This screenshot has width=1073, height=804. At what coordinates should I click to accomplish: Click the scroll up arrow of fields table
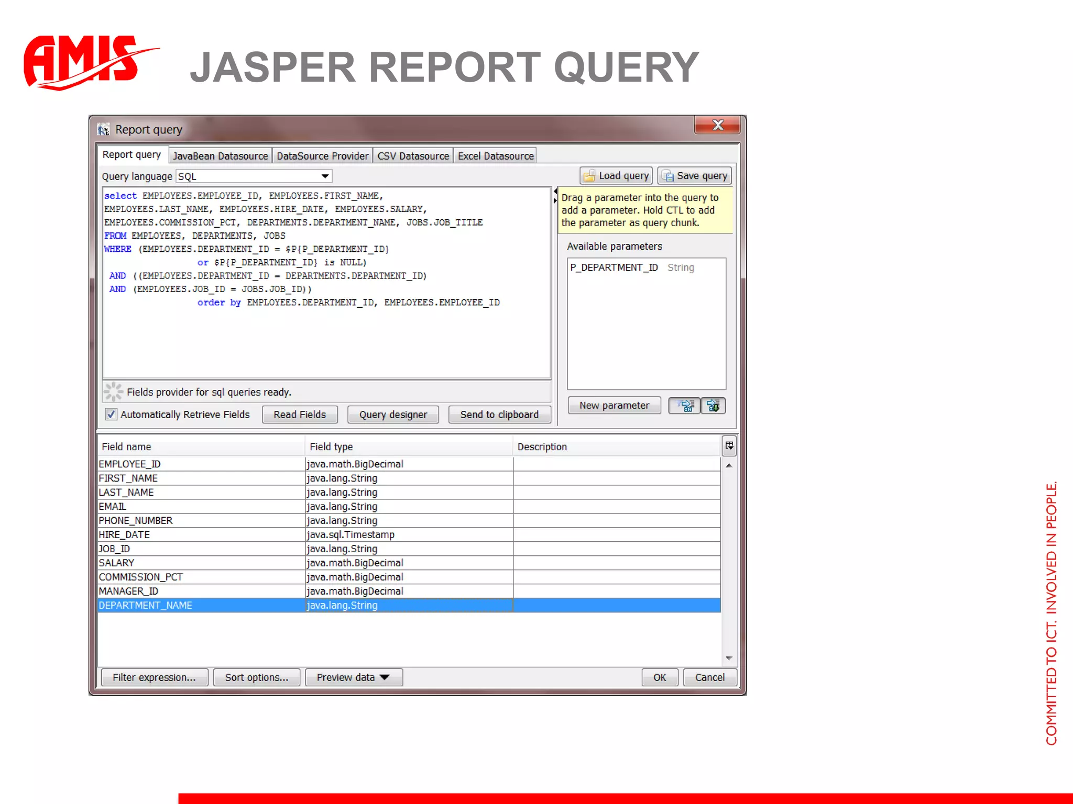[729, 465]
